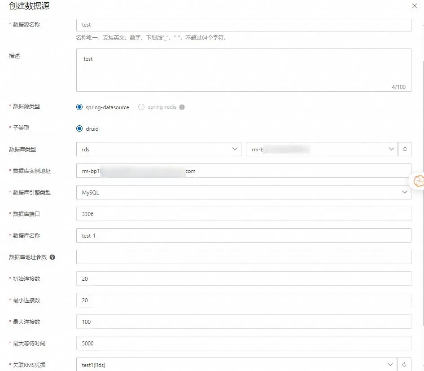Click the 数据库端口 field showing 3306
Screen dimensions: 424x371
click(244, 214)
